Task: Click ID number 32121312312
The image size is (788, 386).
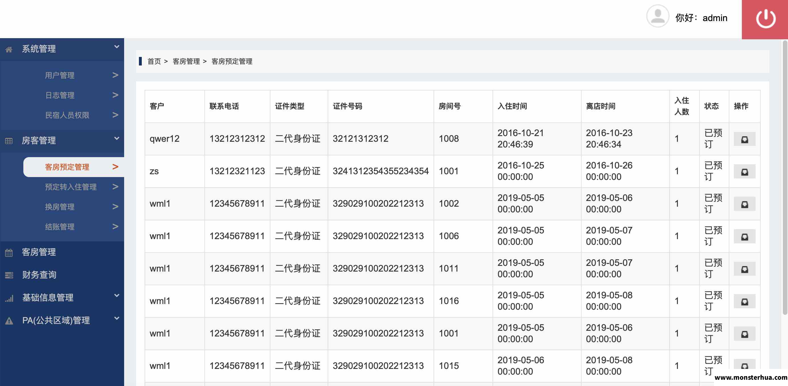Action: click(x=361, y=139)
